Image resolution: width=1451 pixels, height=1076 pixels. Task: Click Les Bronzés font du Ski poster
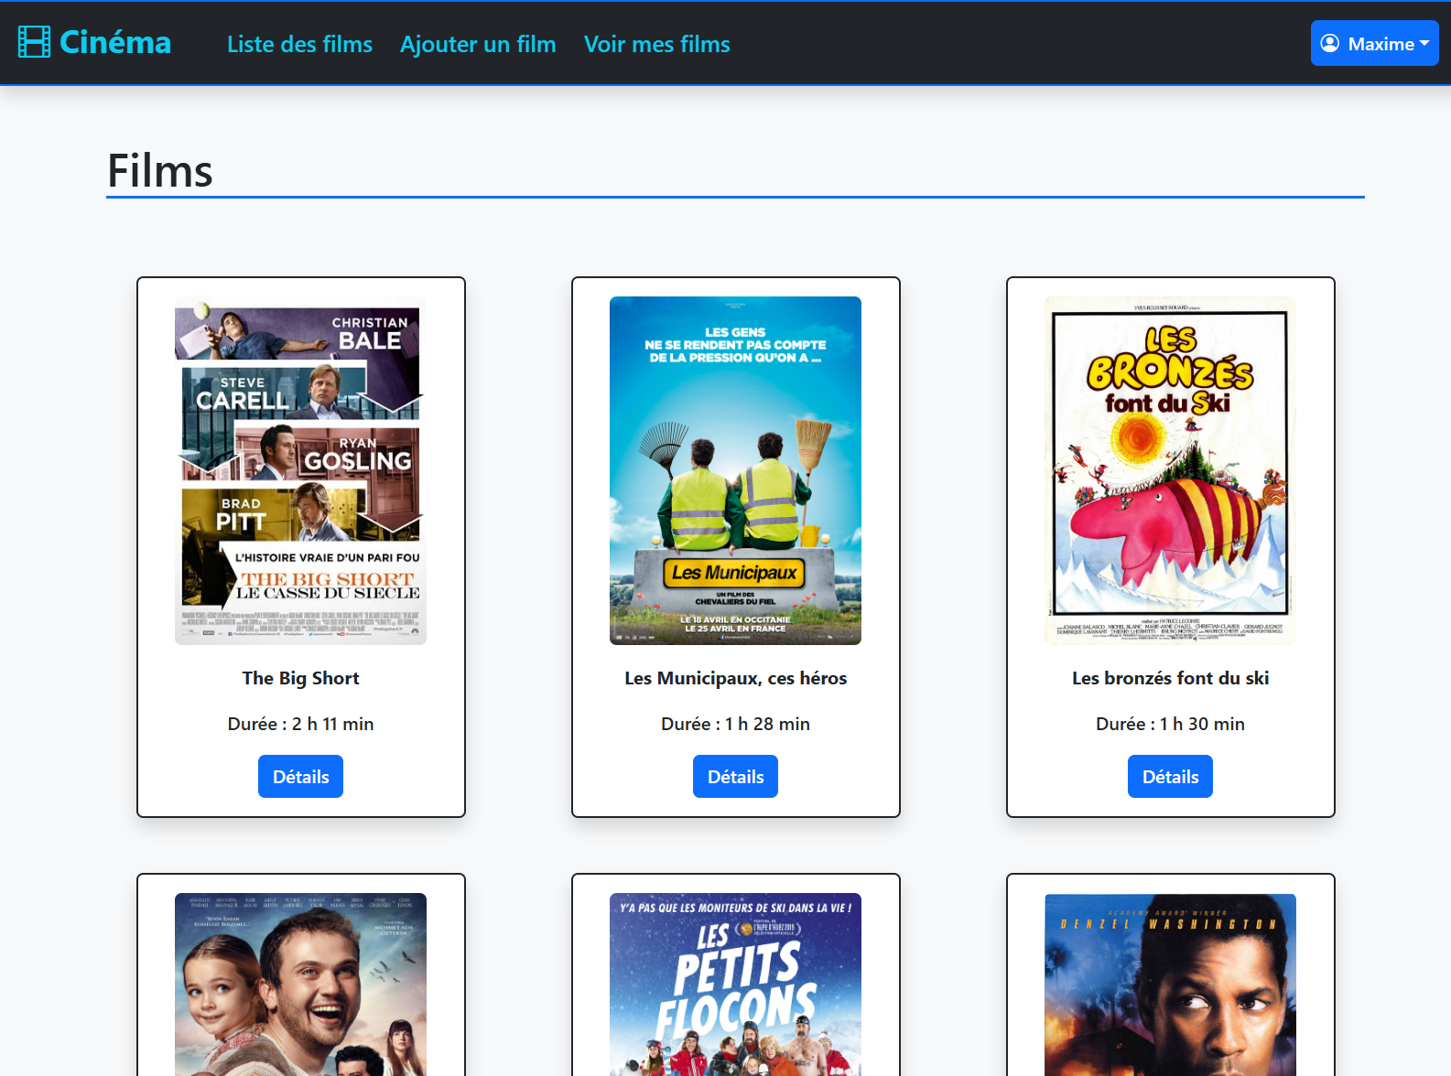tap(1170, 470)
